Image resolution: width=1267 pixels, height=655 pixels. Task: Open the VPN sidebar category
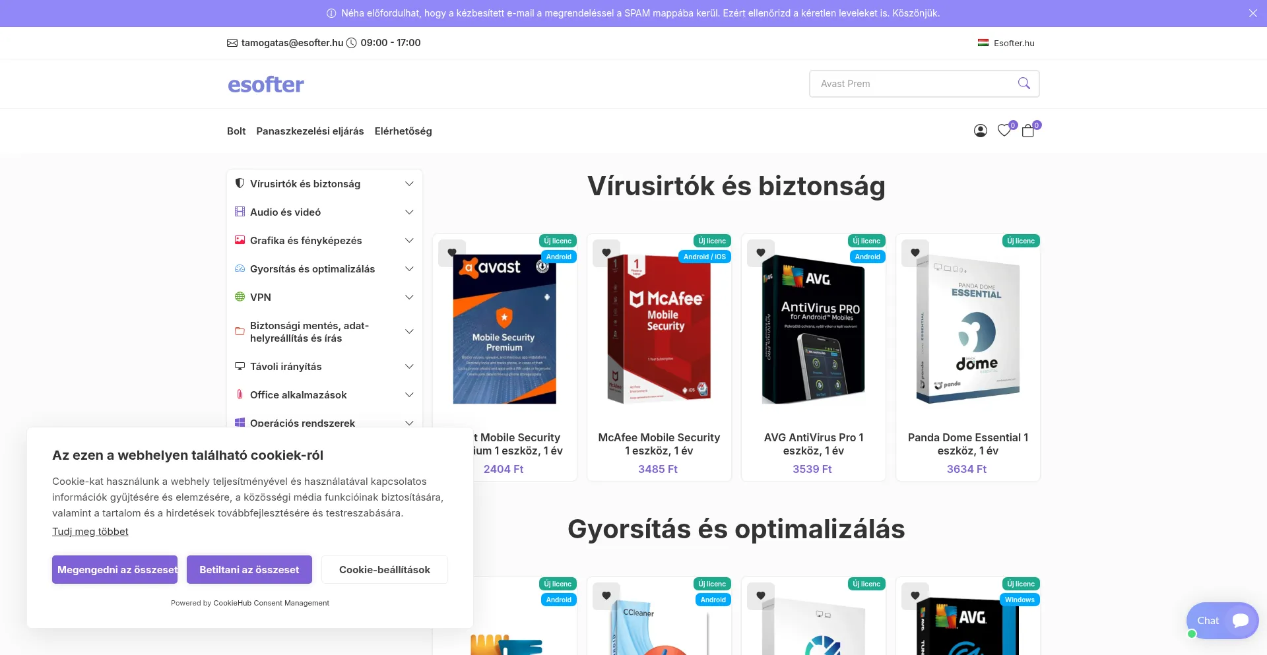pos(261,297)
